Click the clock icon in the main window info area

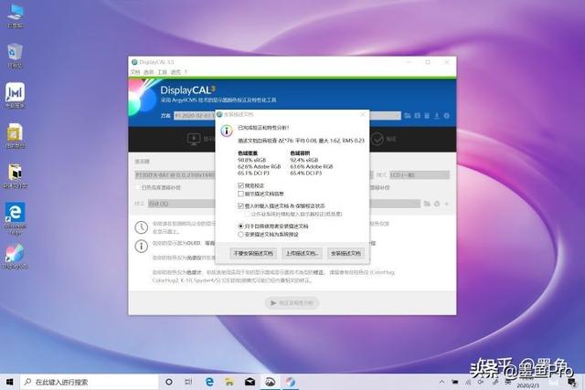tap(142, 227)
